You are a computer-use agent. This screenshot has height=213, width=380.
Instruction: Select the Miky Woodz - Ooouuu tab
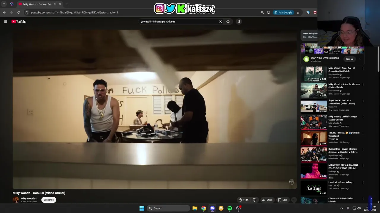point(37,4)
